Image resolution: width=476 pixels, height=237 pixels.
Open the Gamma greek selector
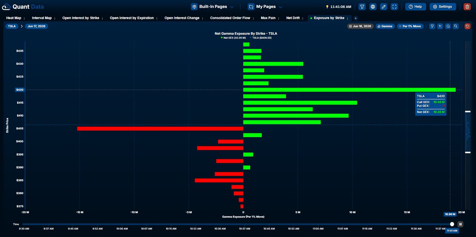[385, 26]
